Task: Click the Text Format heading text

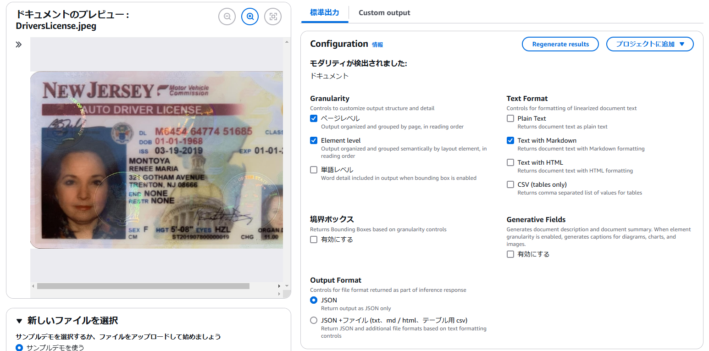Action: [x=527, y=98]
